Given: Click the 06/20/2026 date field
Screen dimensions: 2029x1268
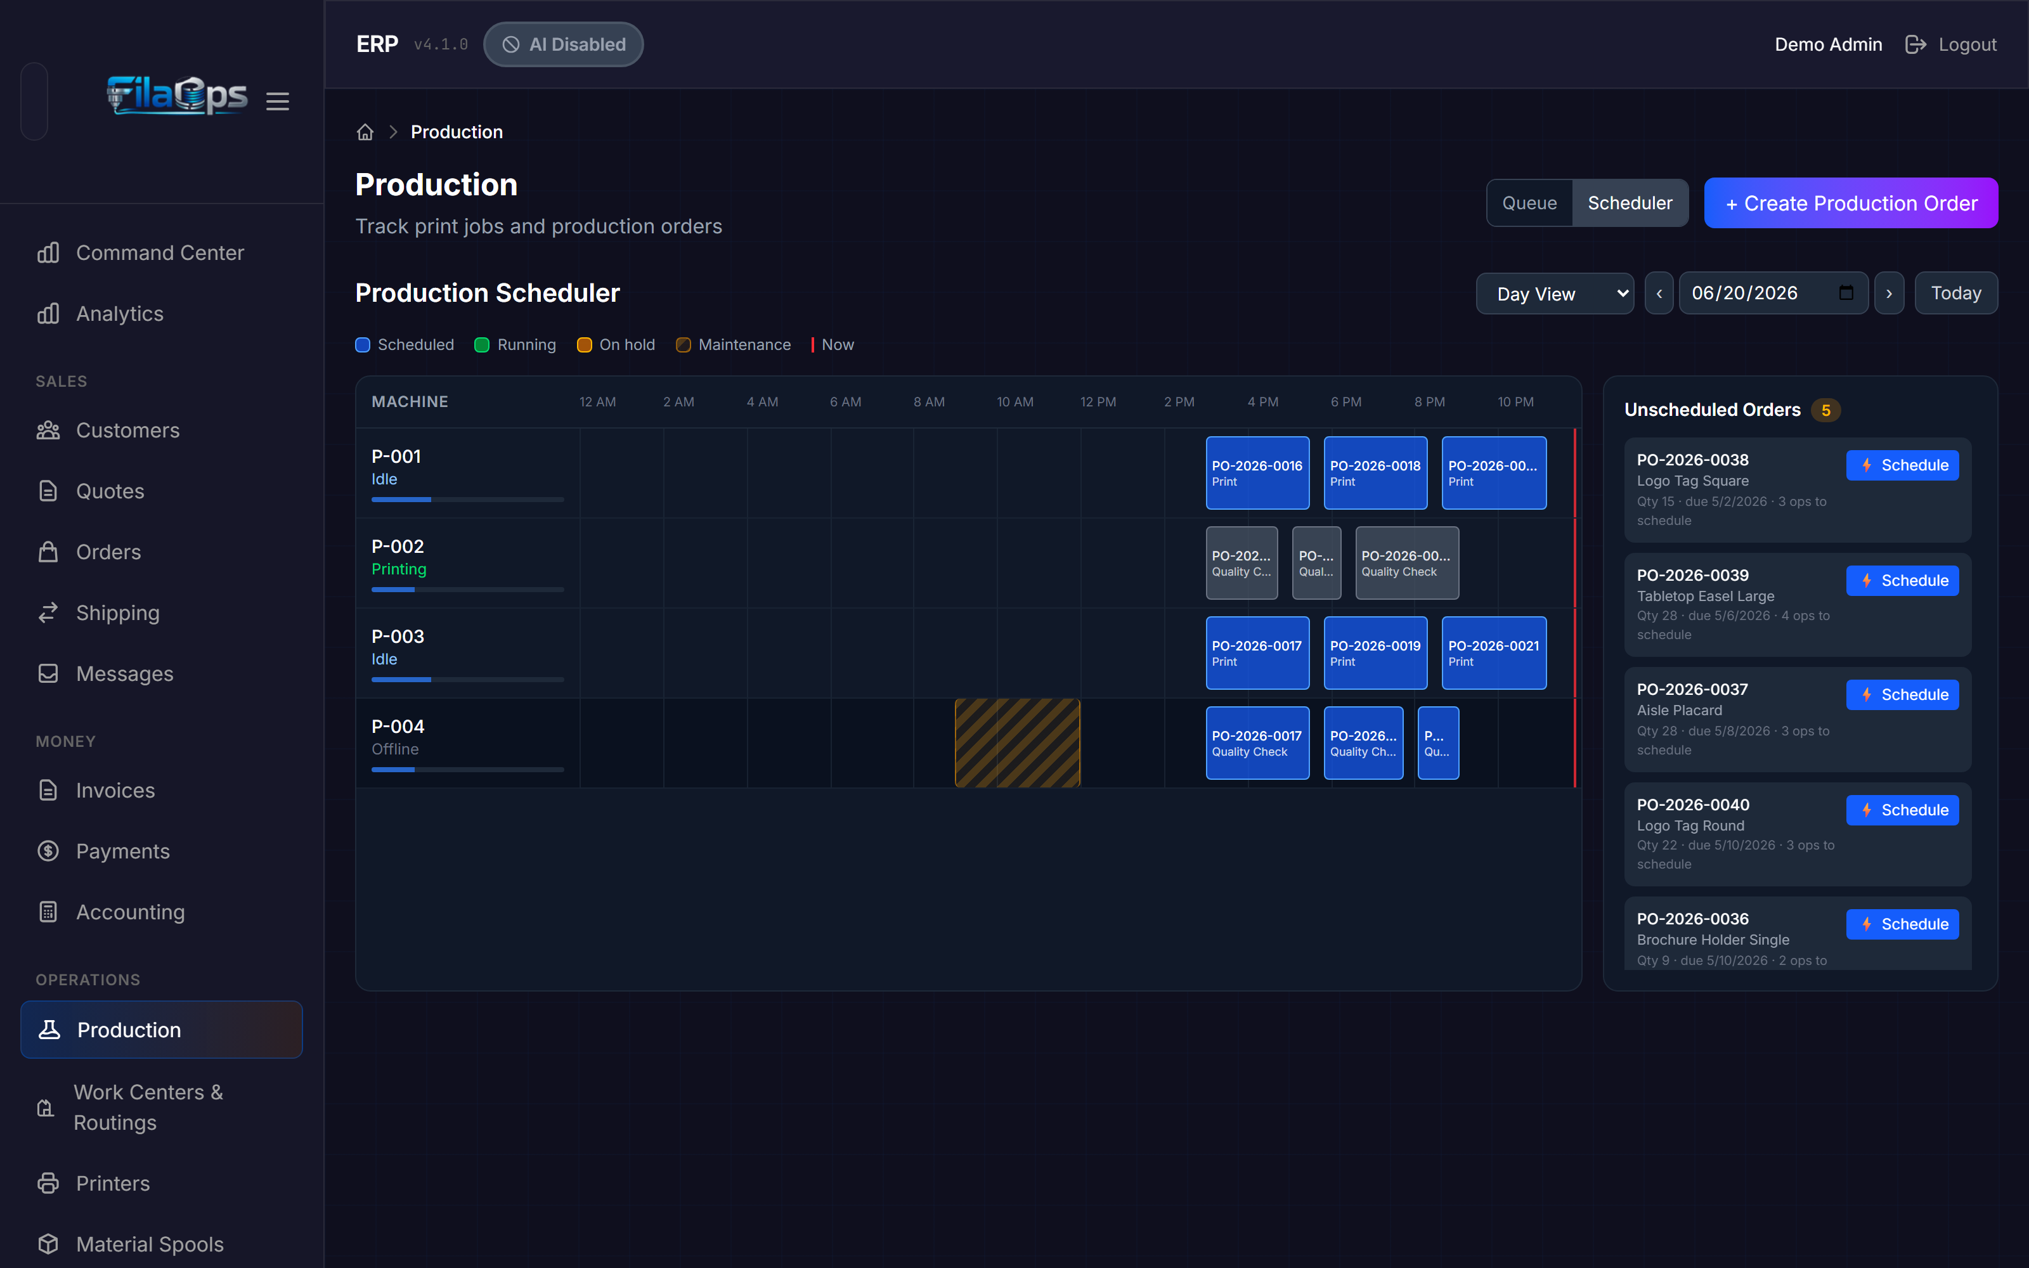Looking at the screenshot, I should tap(1773, 294).
